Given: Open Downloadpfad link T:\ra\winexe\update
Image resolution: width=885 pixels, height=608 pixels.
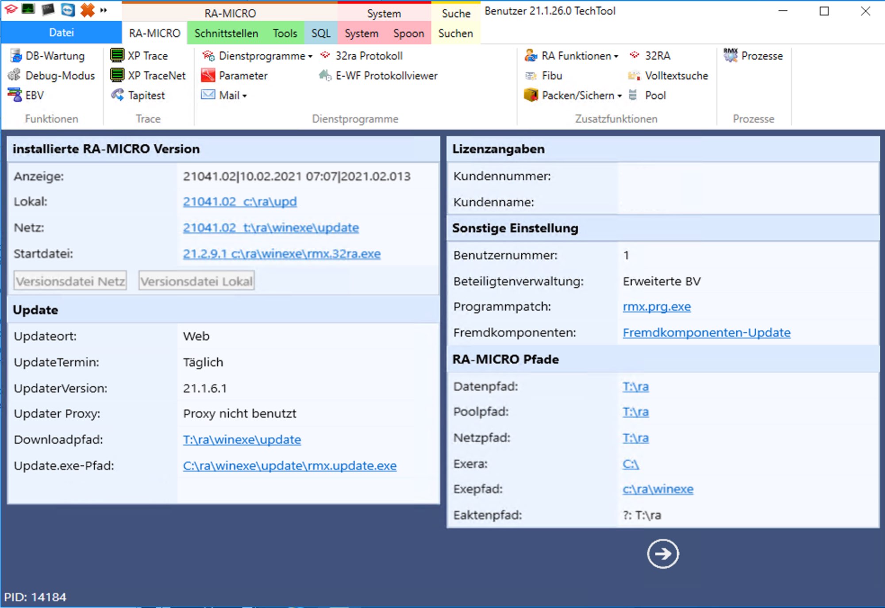Looking at the screenshot, I should pyautogui.click(x=242, y=440).
